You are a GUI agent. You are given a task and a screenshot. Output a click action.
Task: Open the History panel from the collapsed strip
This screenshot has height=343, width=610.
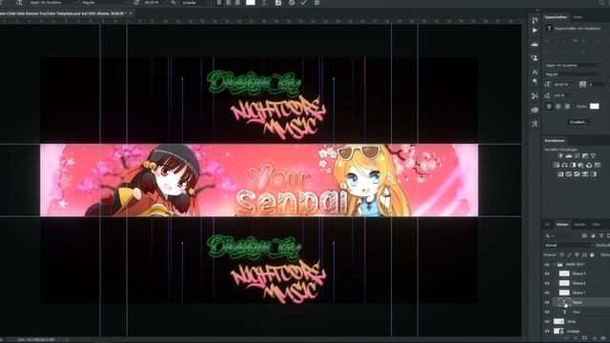pyautogui.click(x=535, y=20)
